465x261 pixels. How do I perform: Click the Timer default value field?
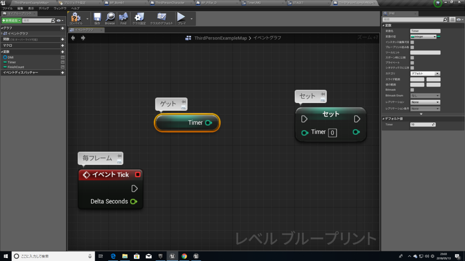[x=423, y=125]
